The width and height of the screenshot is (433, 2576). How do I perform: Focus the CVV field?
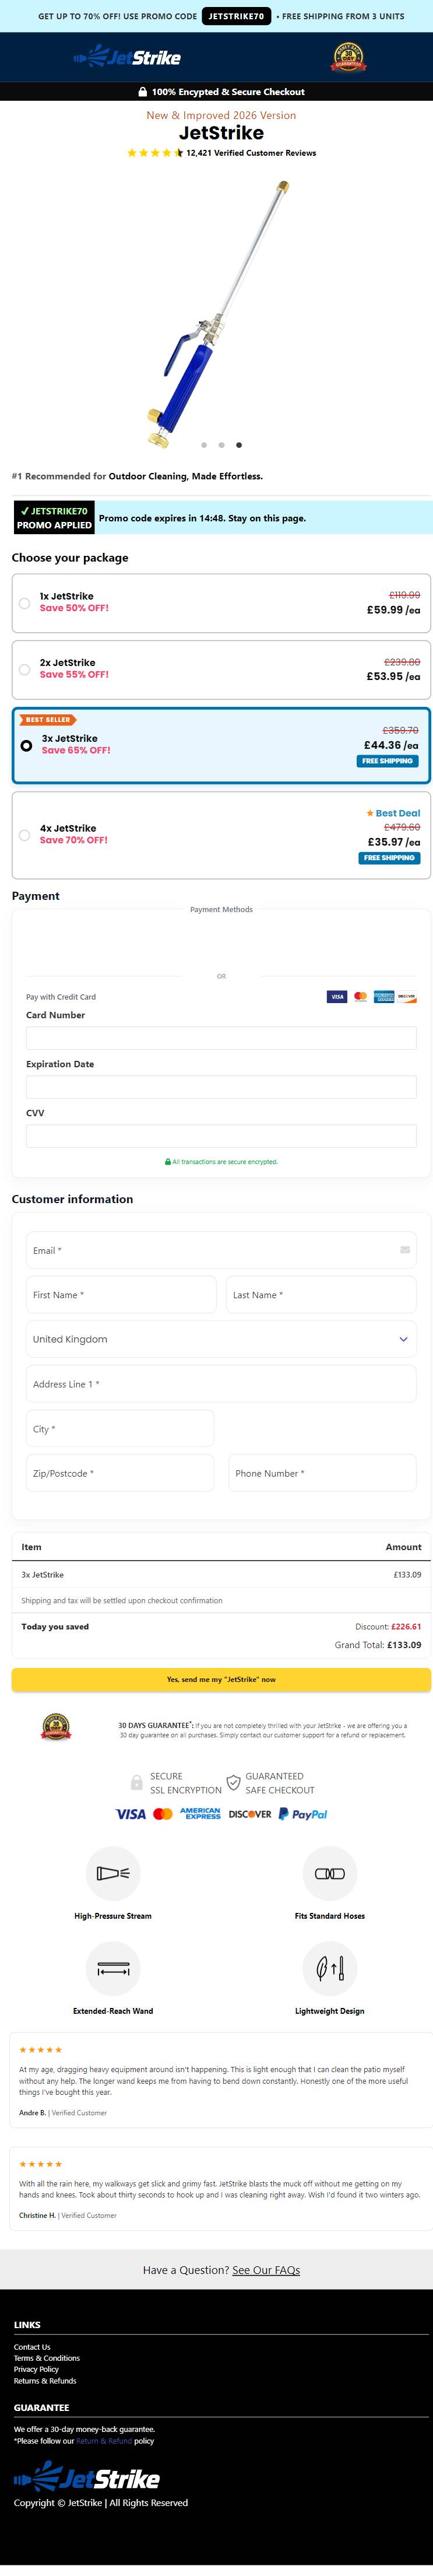coord(221,1136)
